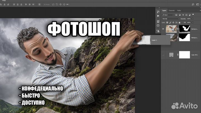Toggle mask link on top Background layer
Image resolution: width=201 pixels, height=113 pixels.
pyautogui.click(x=178, y=29)
